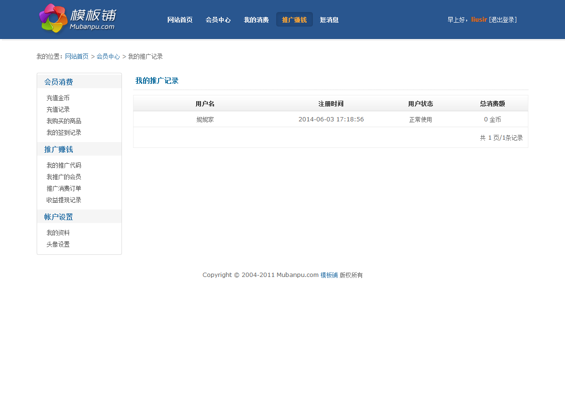565x395 pixels.
Task: Open 网站首页 in the top navigation
Action: 180,20
